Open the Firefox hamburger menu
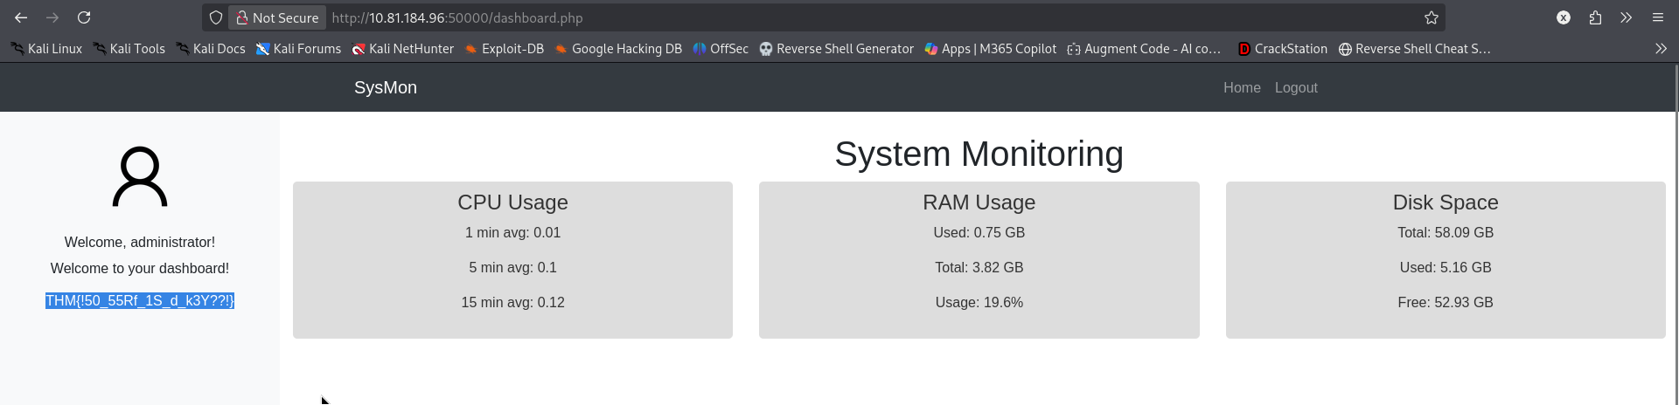Viewport: 1679px width, 405px height. tap(1657, 17)
